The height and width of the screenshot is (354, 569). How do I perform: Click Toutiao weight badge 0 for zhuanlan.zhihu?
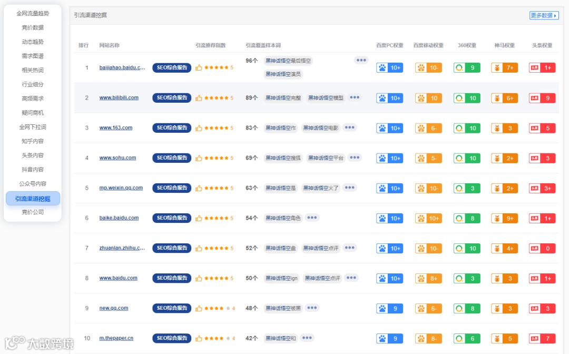(542, 249)
